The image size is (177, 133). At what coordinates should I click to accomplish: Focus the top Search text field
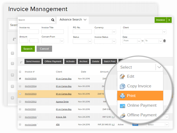34,20
